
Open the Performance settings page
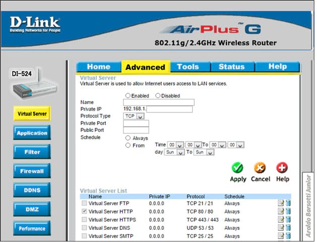tap(32, 229)
